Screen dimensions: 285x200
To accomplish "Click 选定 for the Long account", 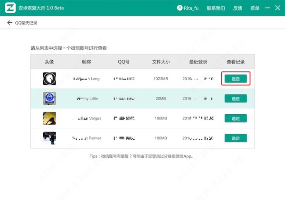I will click(236, 79).
